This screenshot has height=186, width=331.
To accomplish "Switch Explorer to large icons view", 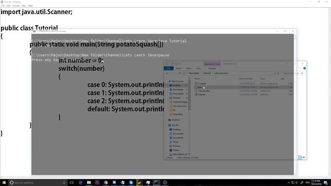I will pyautogui.click(x=304, y=157).
